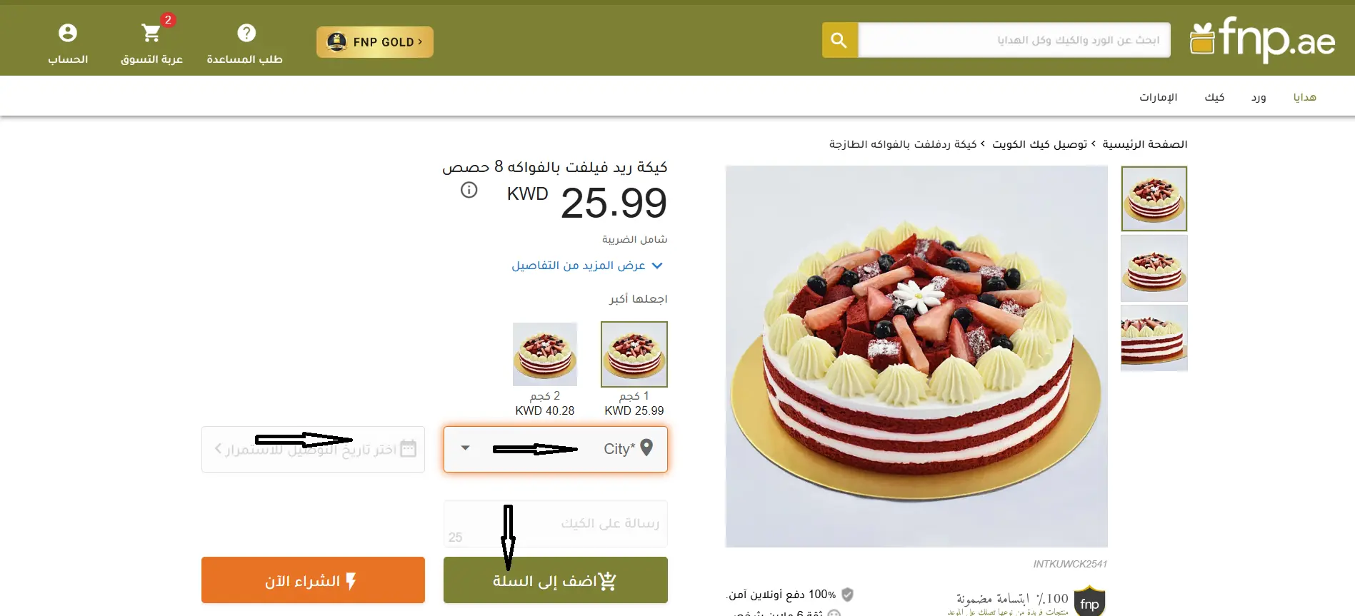Click the Kuwait cake delivery breadcrumb link
This screenshot has width=1355, height=616.
[x=1039, y=144]
